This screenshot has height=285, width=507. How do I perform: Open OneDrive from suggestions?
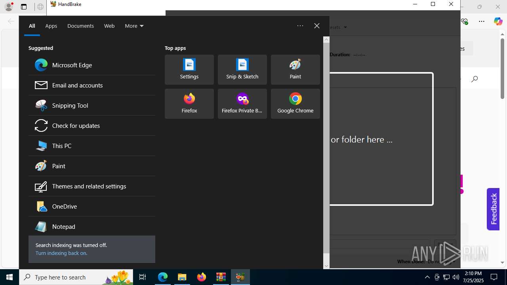pos(92,207)
